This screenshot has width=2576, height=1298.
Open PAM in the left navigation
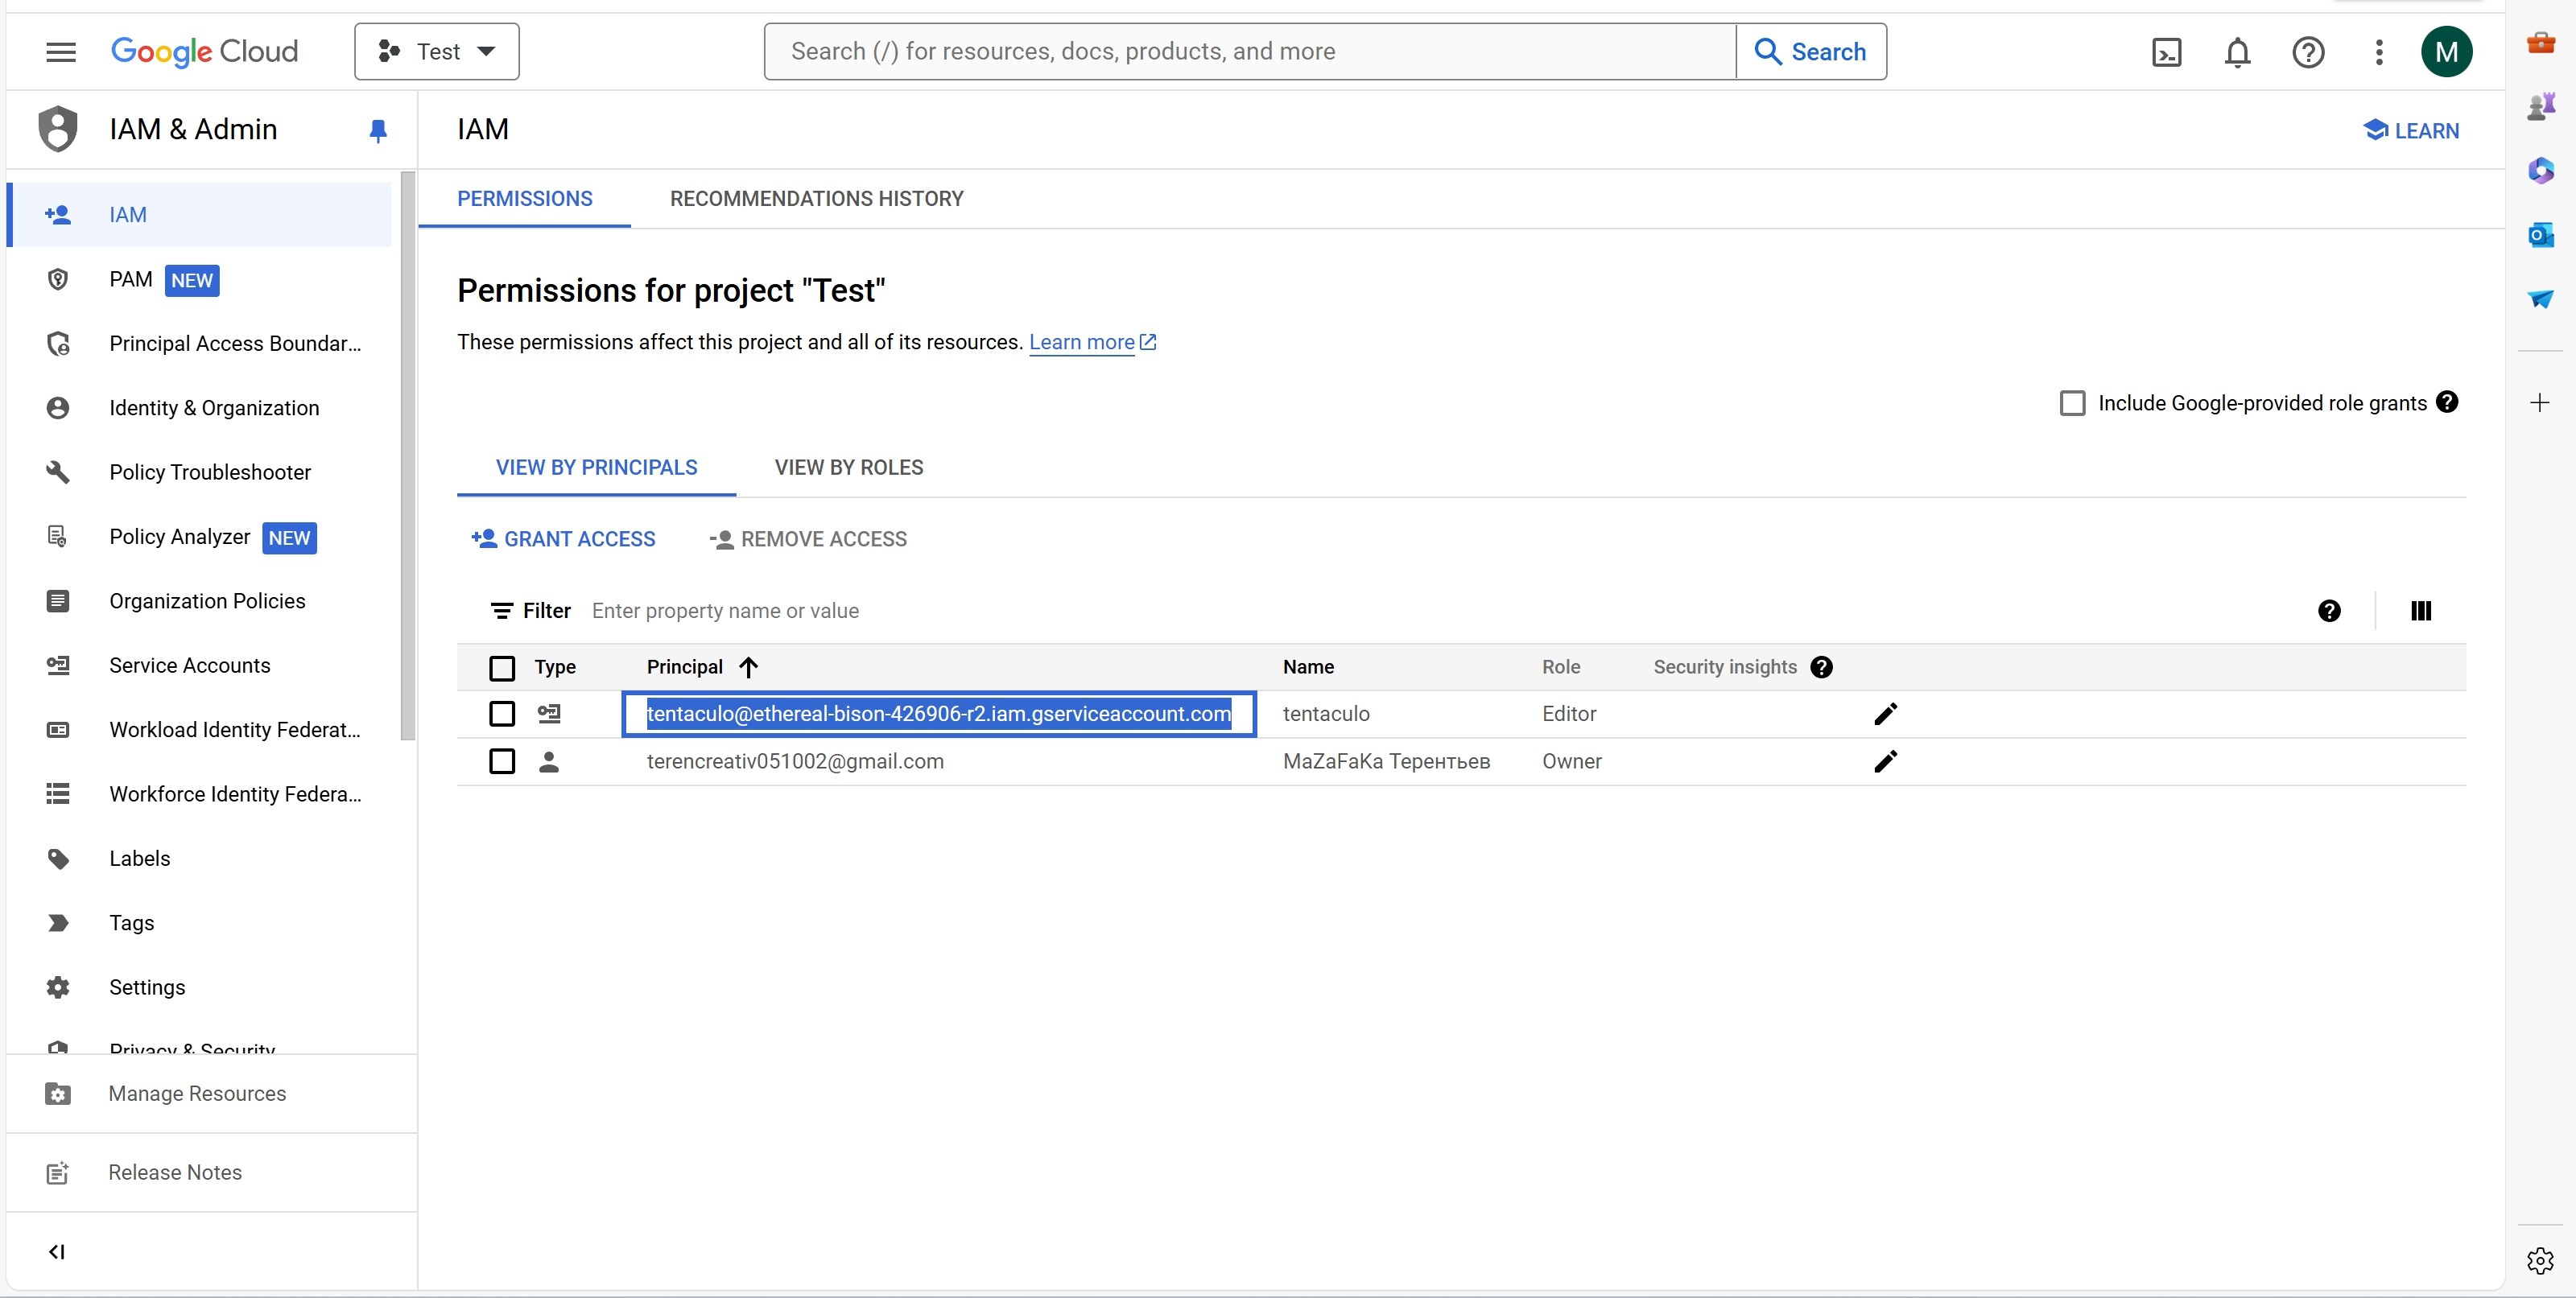pos(200,280)
